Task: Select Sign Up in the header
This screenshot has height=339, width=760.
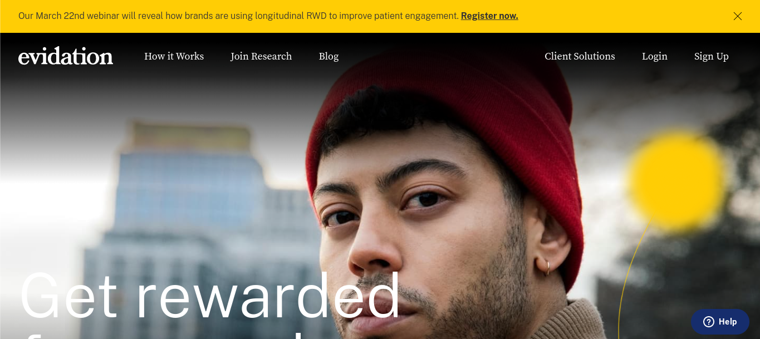Action: tap(712, 56)
